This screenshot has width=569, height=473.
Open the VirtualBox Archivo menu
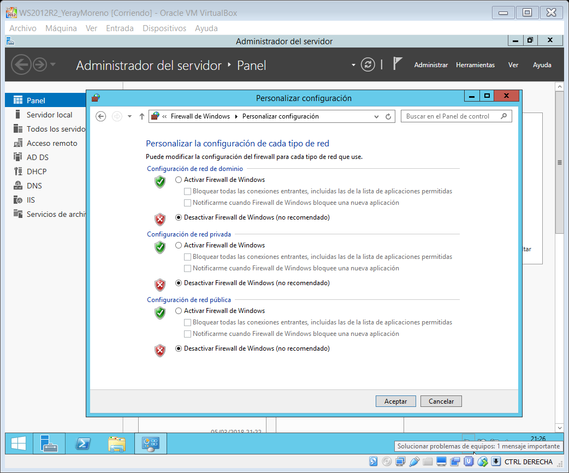click(x=23, y=28)
